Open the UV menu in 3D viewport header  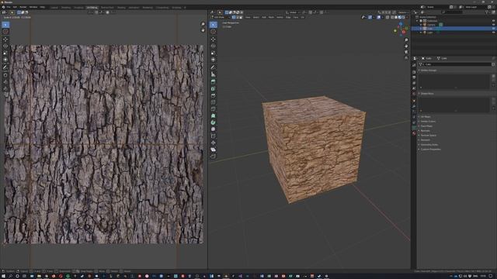click(x=302, y=17)
